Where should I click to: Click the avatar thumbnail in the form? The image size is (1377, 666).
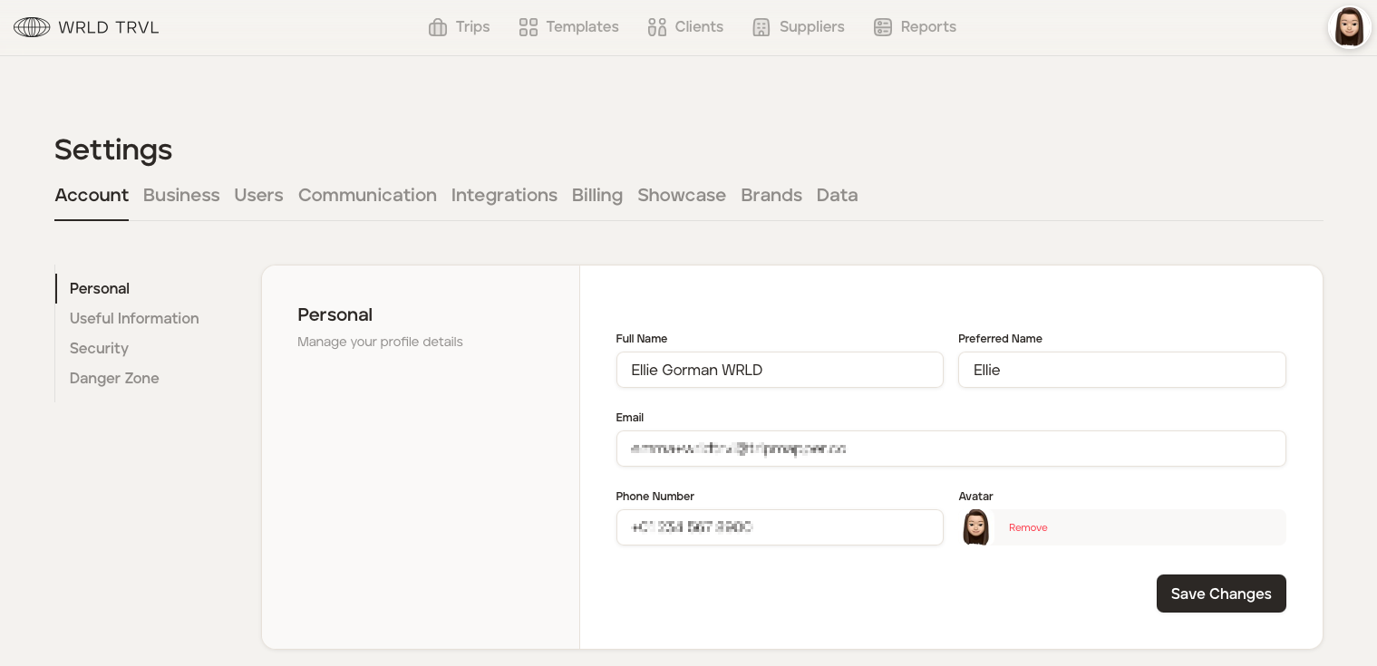[x=975, y=527]
